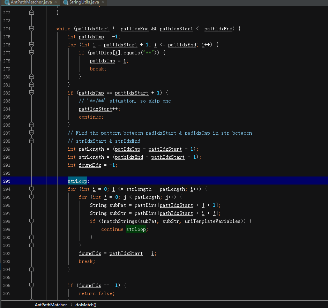This screenshot has width=328, height=308.
Task: Click pathIdxEnd in the while condition
Action: (218, 29)
